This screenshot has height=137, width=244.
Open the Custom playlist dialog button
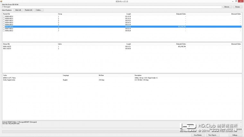click(39, 10)
